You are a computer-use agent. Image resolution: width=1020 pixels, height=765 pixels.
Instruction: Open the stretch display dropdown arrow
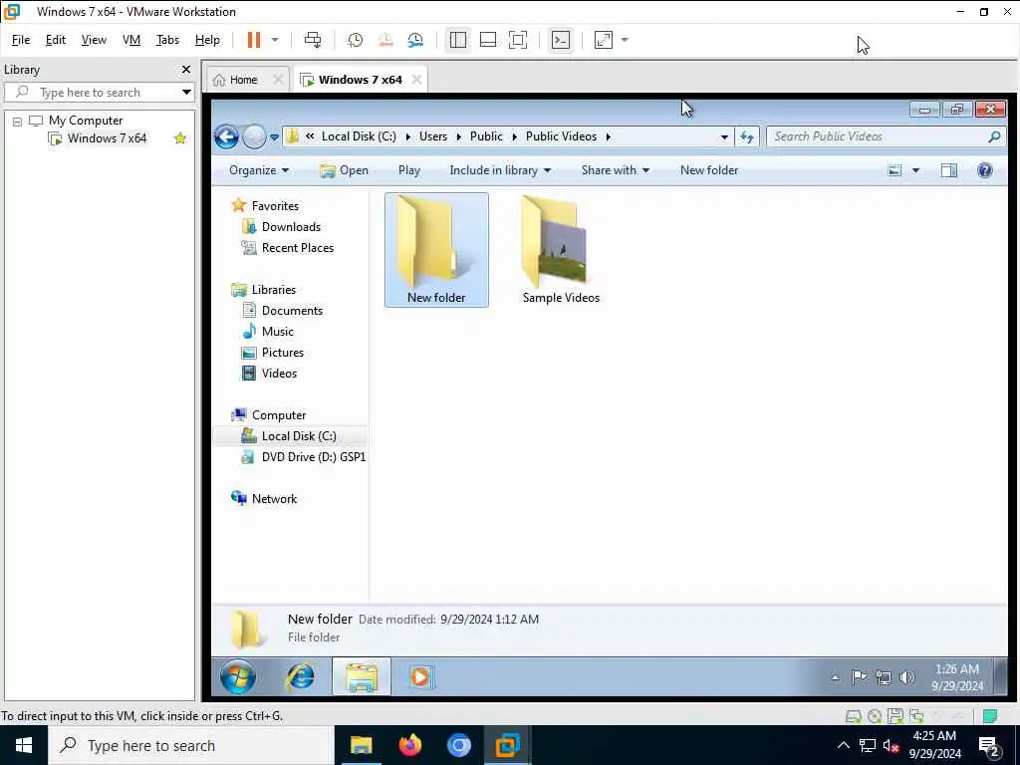(x=625, y=40)
